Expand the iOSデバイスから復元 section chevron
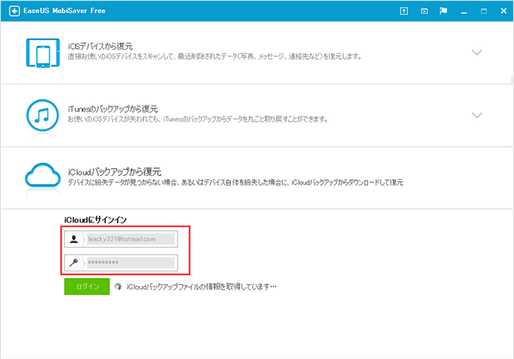 click(x=477, y=52)
